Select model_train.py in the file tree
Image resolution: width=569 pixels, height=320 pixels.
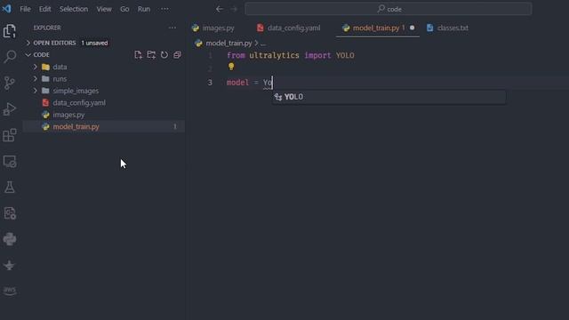point(104,126)
